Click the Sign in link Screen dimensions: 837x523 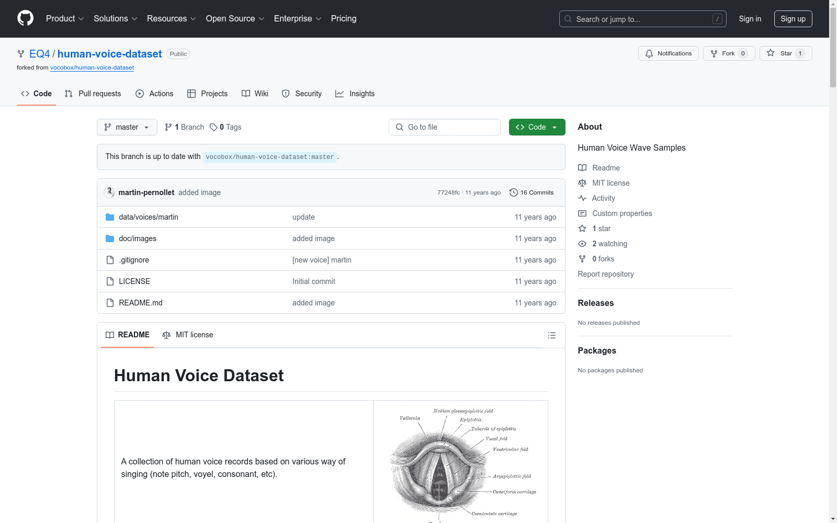point(750,19)
